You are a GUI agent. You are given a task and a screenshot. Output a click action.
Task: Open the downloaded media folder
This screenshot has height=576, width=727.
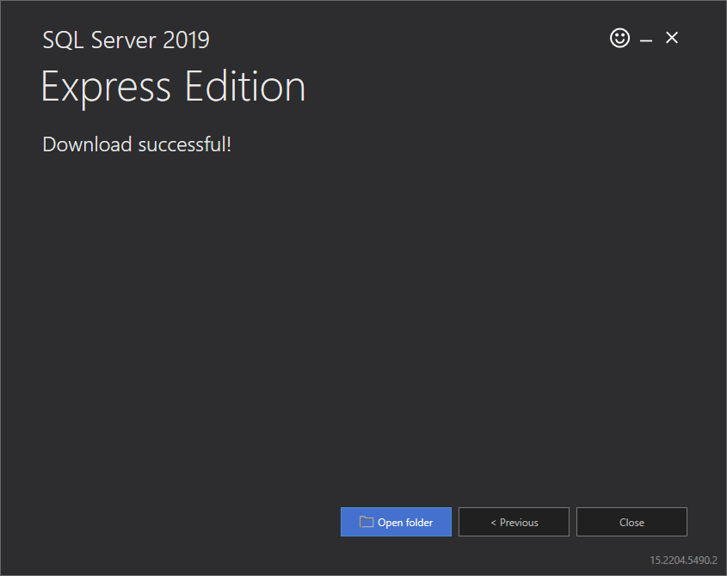(396, 522)
